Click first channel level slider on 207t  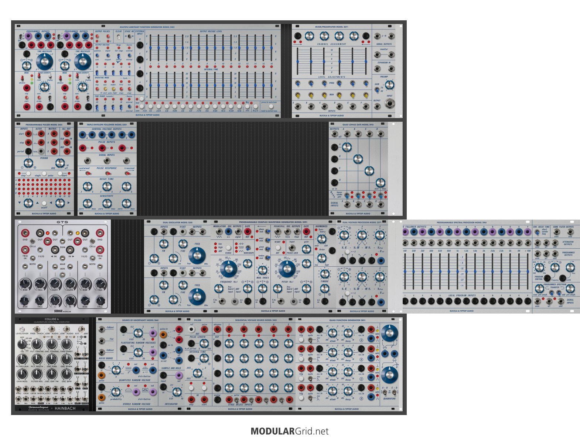(x=298, y=61)
